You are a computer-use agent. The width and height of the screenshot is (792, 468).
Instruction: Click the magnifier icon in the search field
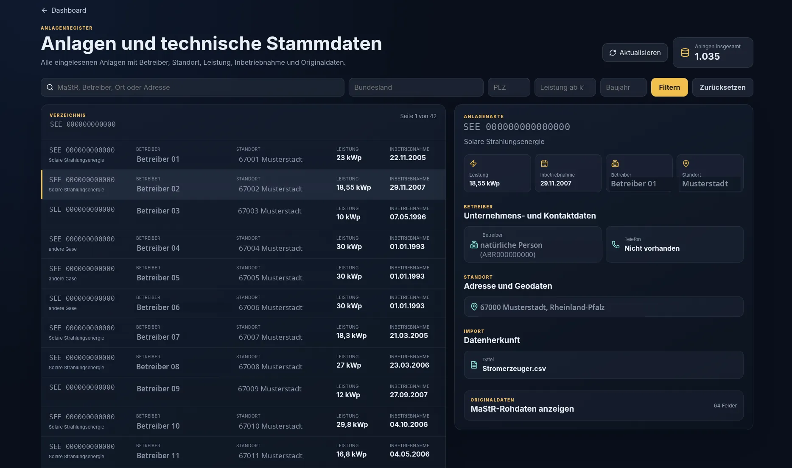click(x=50, y=87)
